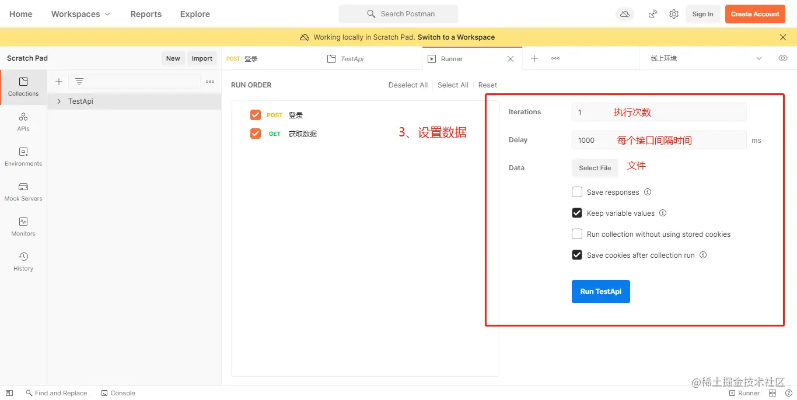Click the two-pane layout icon in status bar
Image resolution: width=797 pixels, height=400 pixels.
pos(772,393)
